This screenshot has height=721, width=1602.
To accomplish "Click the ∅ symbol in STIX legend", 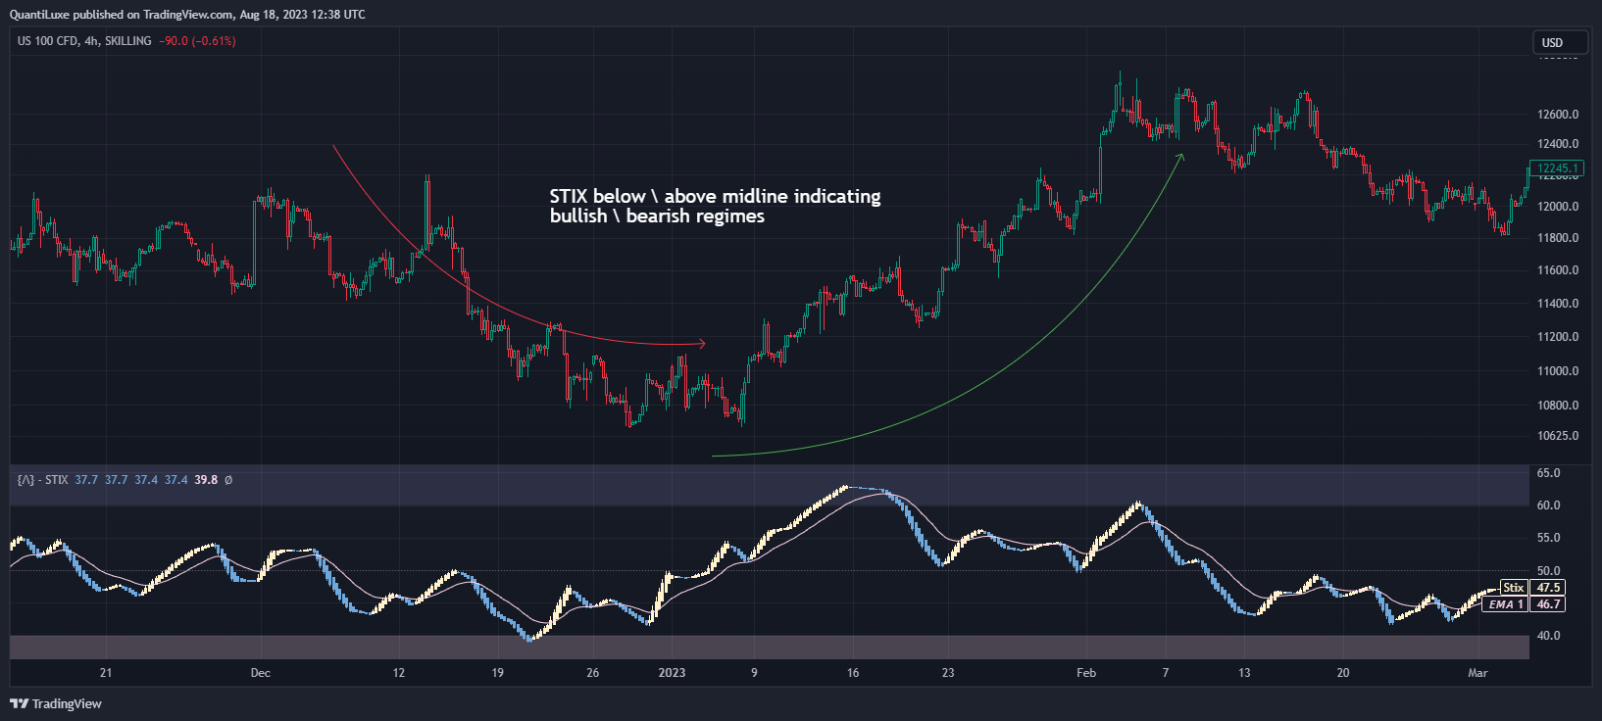I will pyautogui.click(x=228, y=480).
